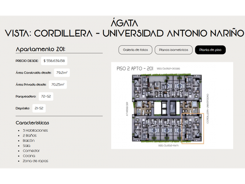This screenshot has width=245, height=184.
Task: Click the Apartamento 201 heading
Action: pyautogui.click(x=41, y=49)
